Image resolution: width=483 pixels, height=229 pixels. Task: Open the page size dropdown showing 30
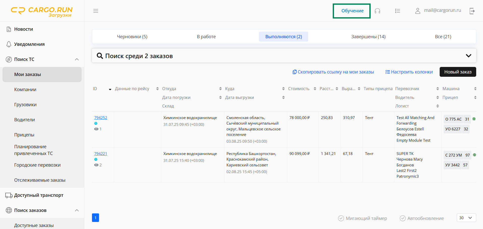coord(466,218)
